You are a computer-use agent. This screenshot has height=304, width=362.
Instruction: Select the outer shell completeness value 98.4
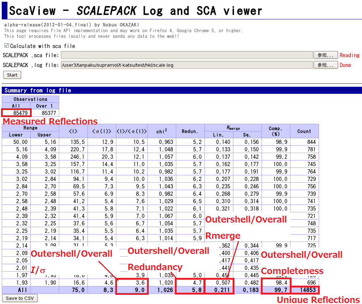pyautogui.click(x=276, y=282)
